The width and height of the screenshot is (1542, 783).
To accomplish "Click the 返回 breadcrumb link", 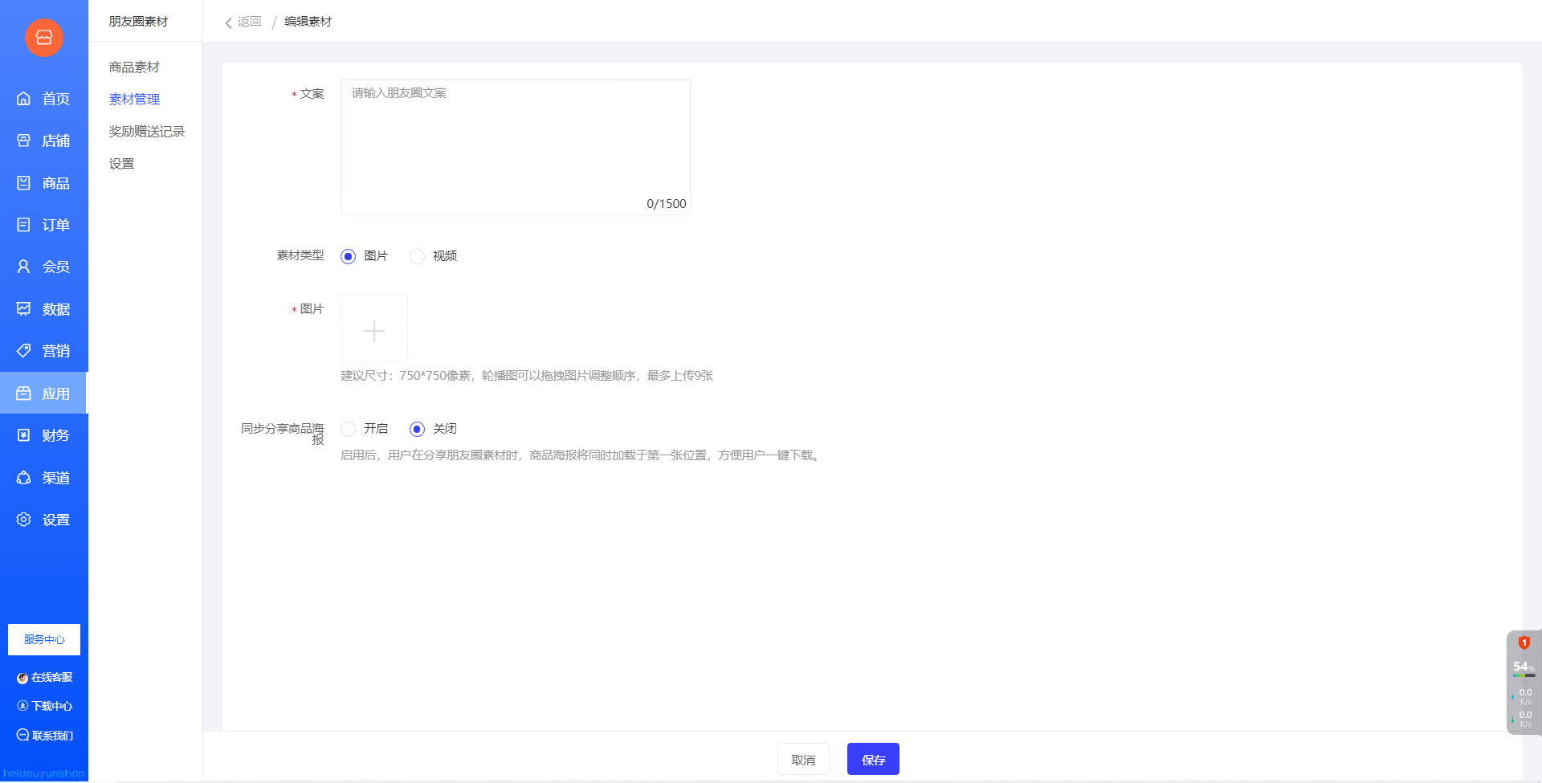I will coord(250,22).
